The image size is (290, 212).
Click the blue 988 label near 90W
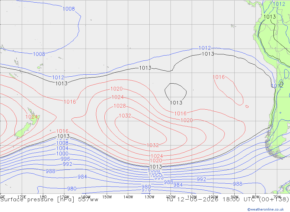point(238,184)
